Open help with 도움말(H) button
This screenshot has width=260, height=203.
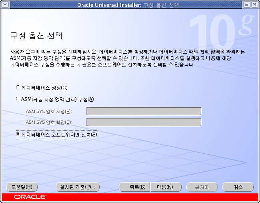[22, 187]
